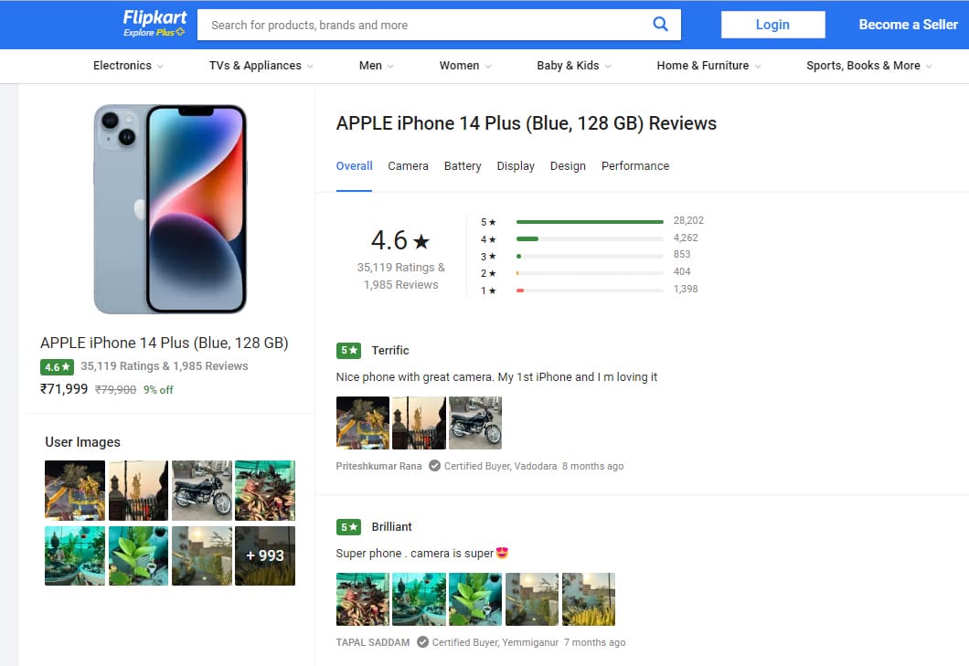The height and width of the screenshot is (666, 969).
Task: Switch to the Display reviews tab
Action: (516, 166)
